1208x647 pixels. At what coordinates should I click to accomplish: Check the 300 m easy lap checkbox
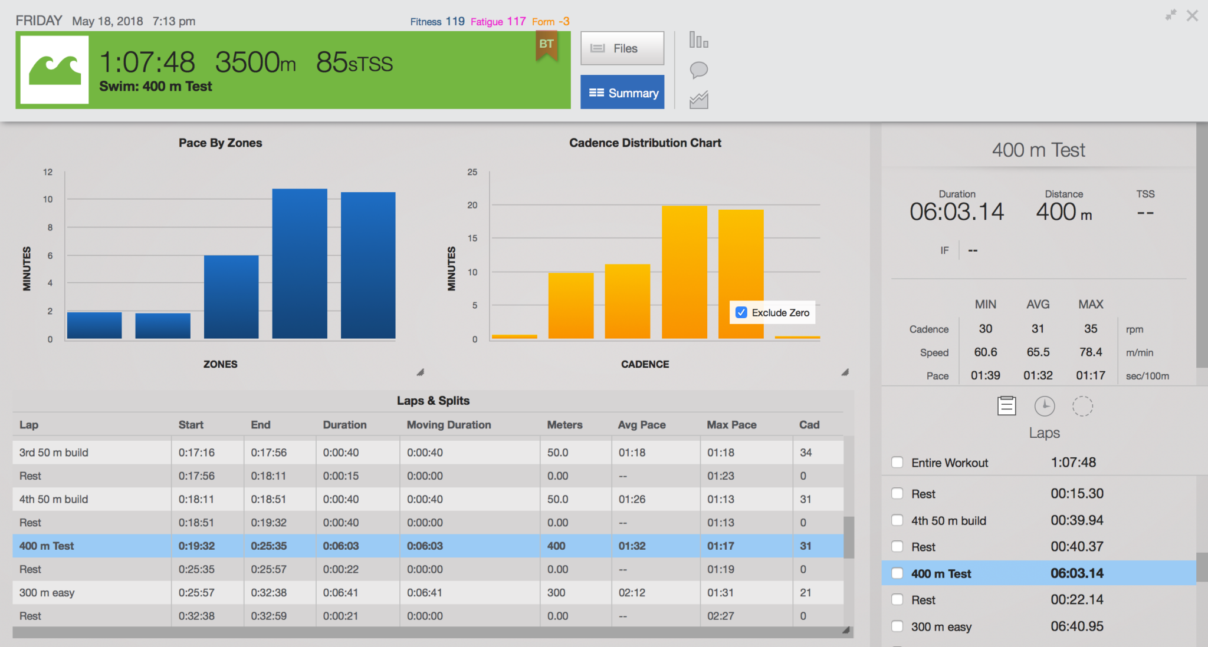pos(897,626)
